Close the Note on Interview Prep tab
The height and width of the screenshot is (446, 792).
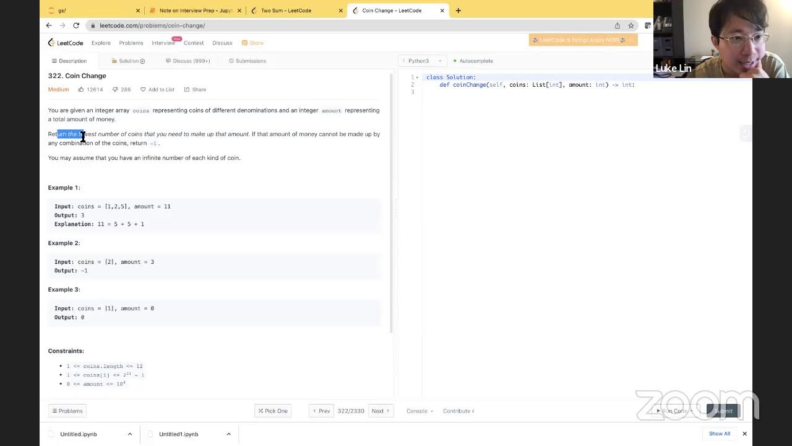(239, 11)
